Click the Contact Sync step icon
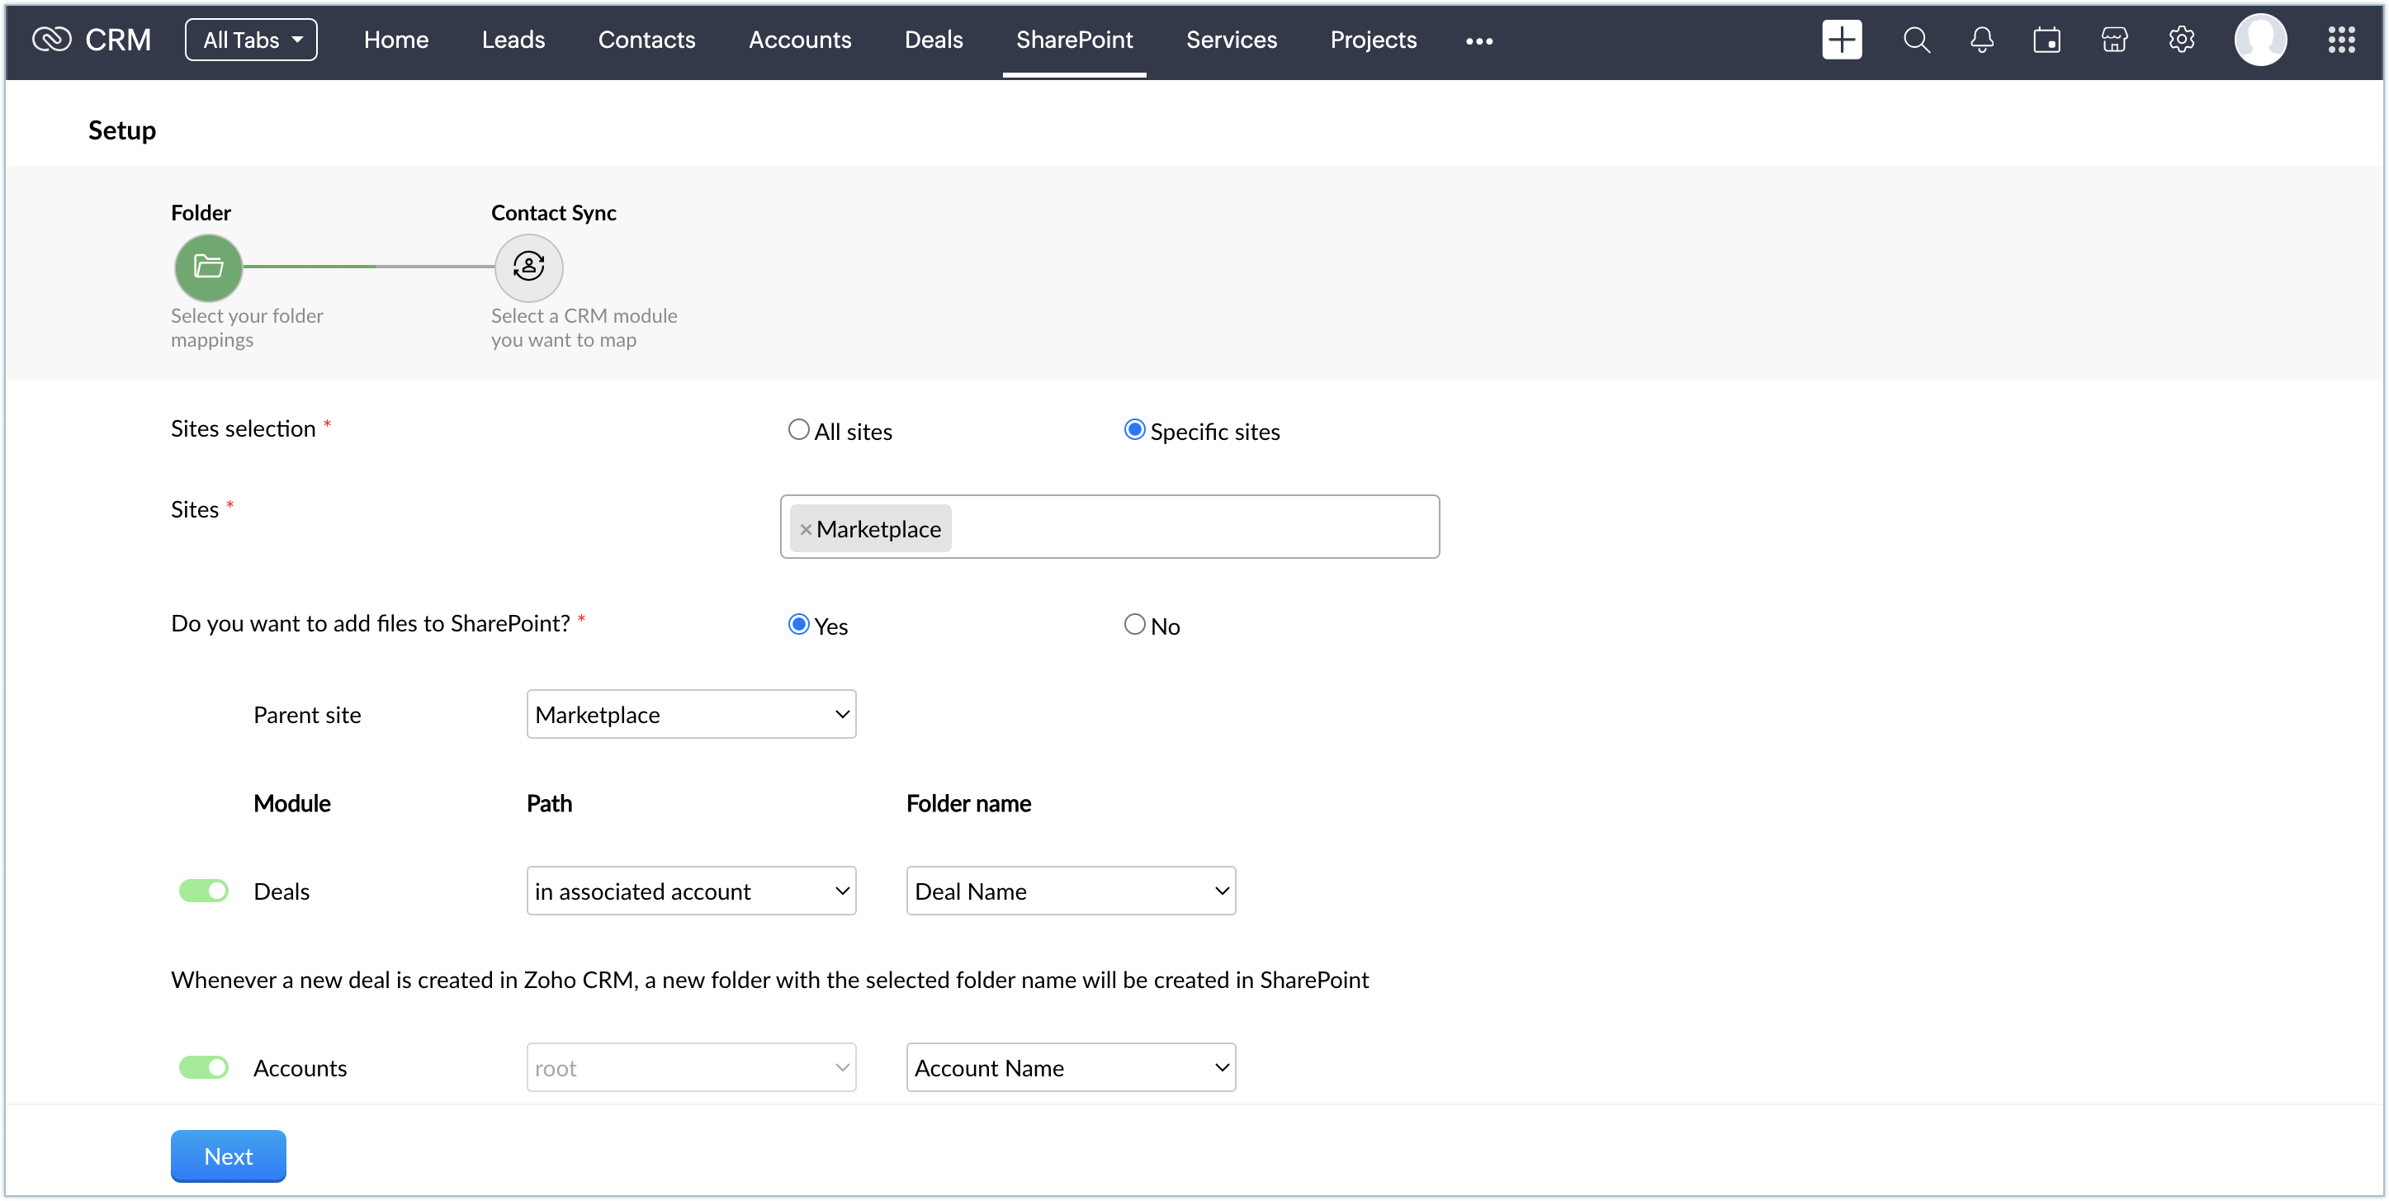 [x=528, y=267]
